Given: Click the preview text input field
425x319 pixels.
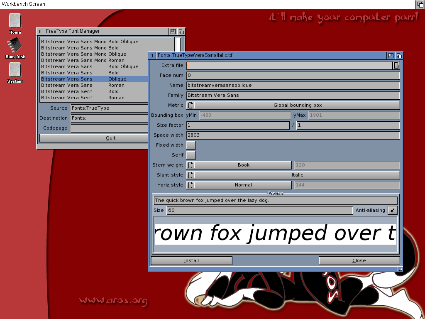Looking at the screenshot, I should [276, 201].
